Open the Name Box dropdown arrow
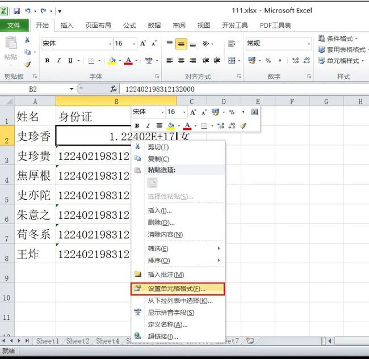Viewport: 369px width, 359px height. click(x=72, y=89)
